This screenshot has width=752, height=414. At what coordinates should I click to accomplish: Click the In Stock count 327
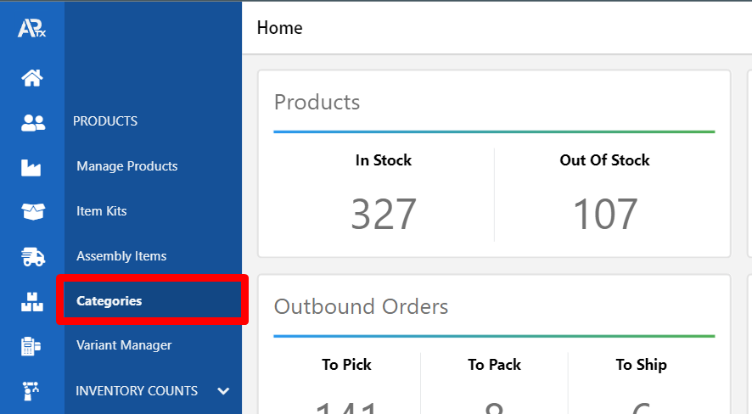pyautogui.click(x=384, y=214)
